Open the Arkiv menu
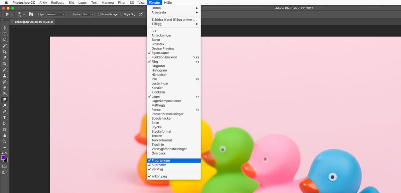Image resolution: width=401 pixels, height=193 pixels. coord(43,2)
